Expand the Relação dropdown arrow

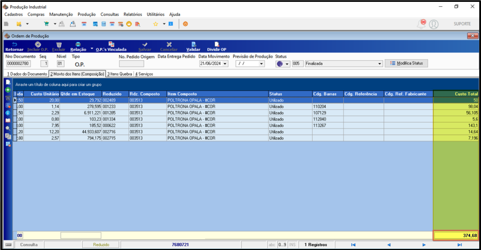click(x=92, y=49)
